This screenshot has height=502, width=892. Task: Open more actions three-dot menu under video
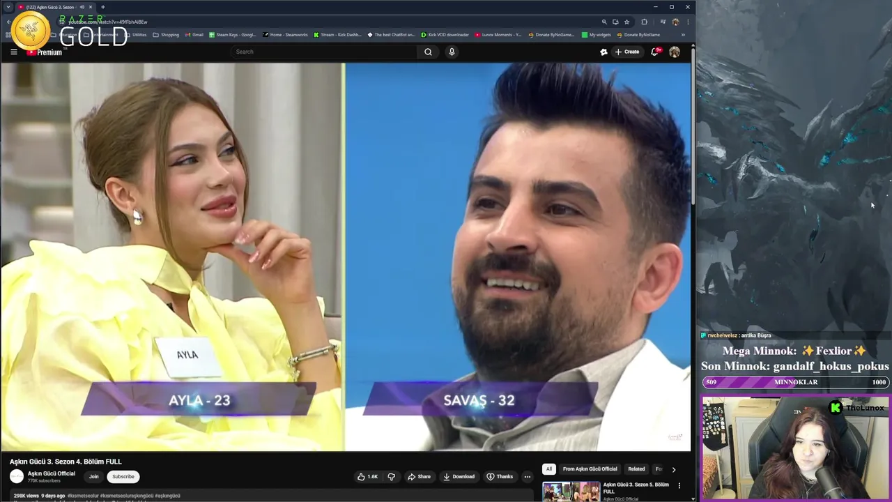pos(527,477)
